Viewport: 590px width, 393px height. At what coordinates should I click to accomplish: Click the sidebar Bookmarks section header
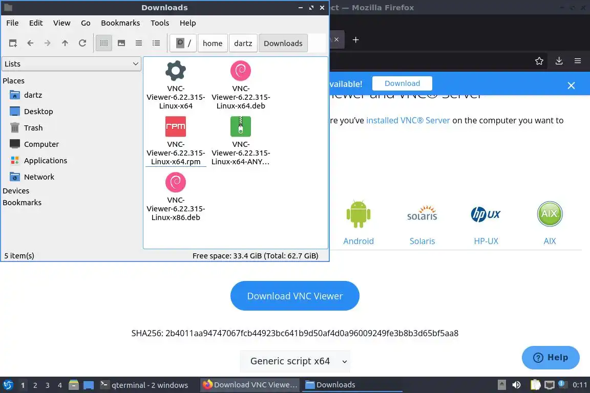coord(22,202)
